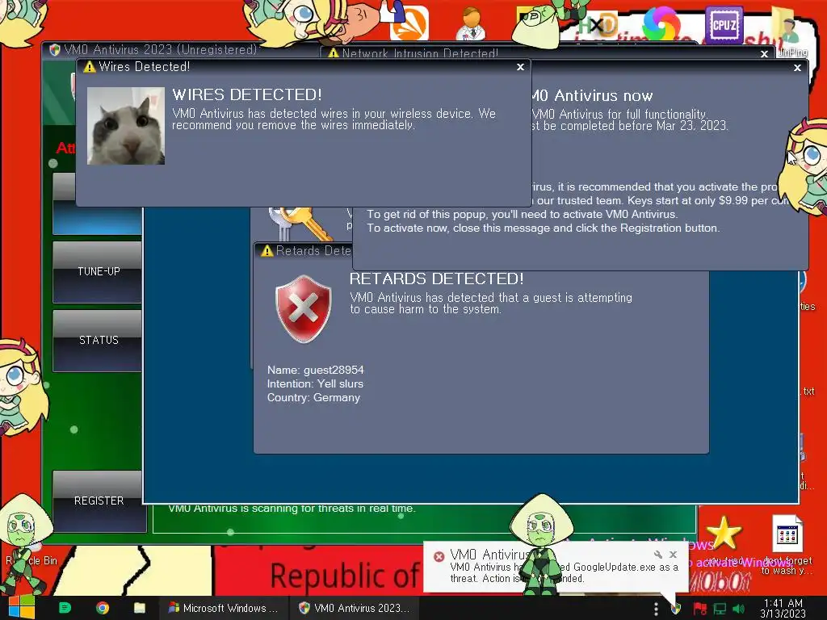Click the GoogleUpdate.exe notification message
The width and height of the screenshot is (827, 620).
point(565,572)
